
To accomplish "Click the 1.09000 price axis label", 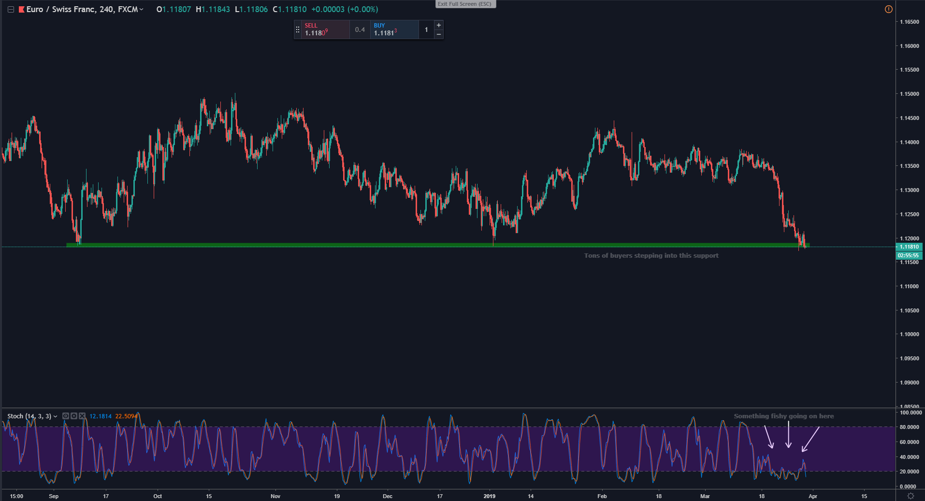I will (909, 383).
